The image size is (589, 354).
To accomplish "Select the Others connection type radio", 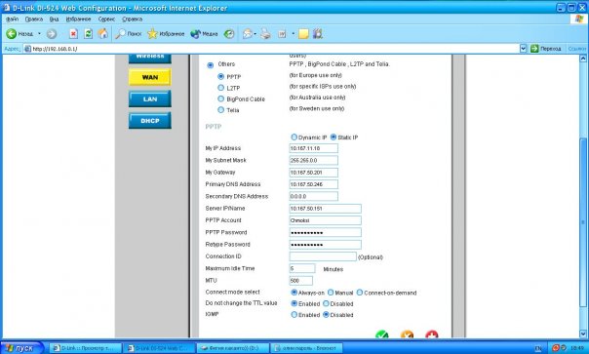I will 211,65.
